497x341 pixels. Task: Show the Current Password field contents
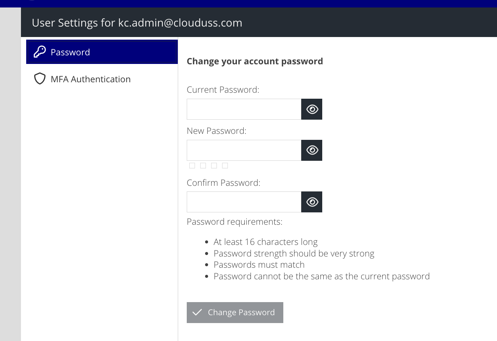(312, 109)
